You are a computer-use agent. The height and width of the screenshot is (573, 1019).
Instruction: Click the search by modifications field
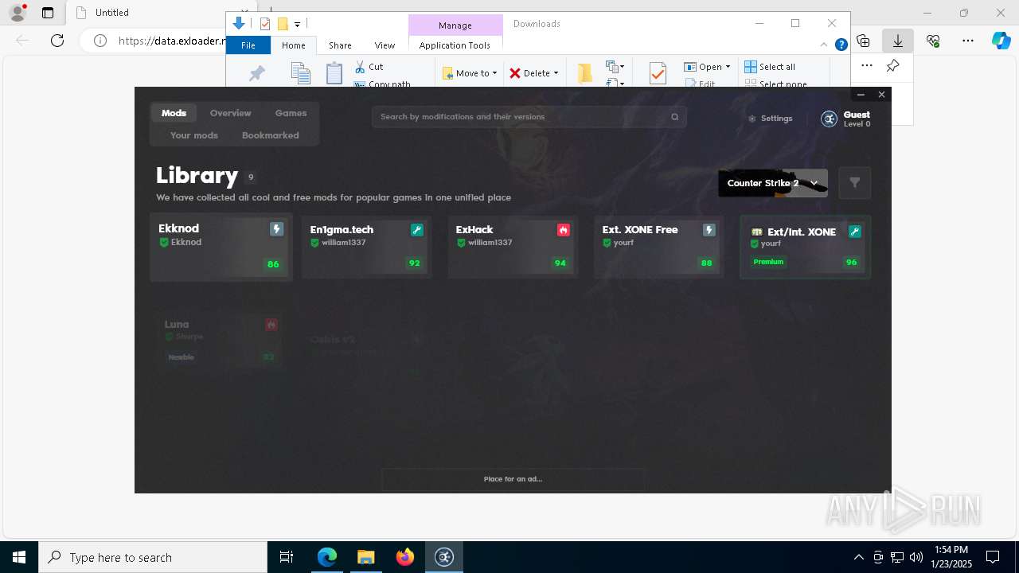529,117
